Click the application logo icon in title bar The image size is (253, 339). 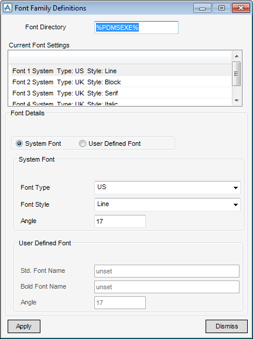pyautogui.click(x=8, y=8)
